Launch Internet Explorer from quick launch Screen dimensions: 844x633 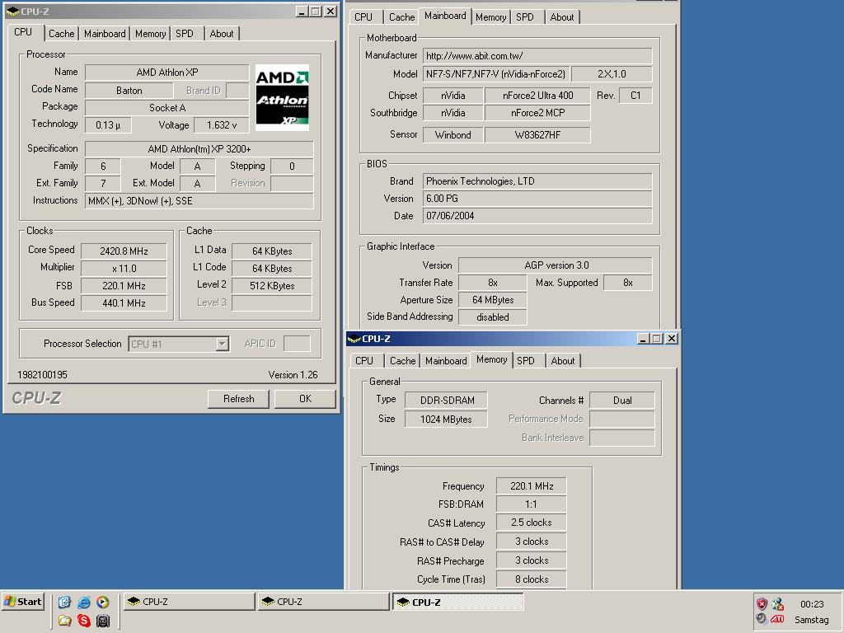pos(84,602)
